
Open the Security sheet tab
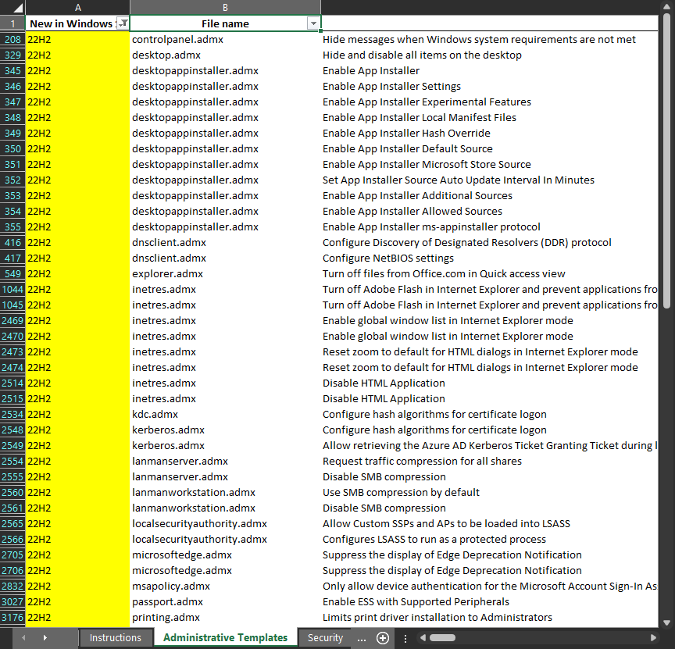[325, 638]
